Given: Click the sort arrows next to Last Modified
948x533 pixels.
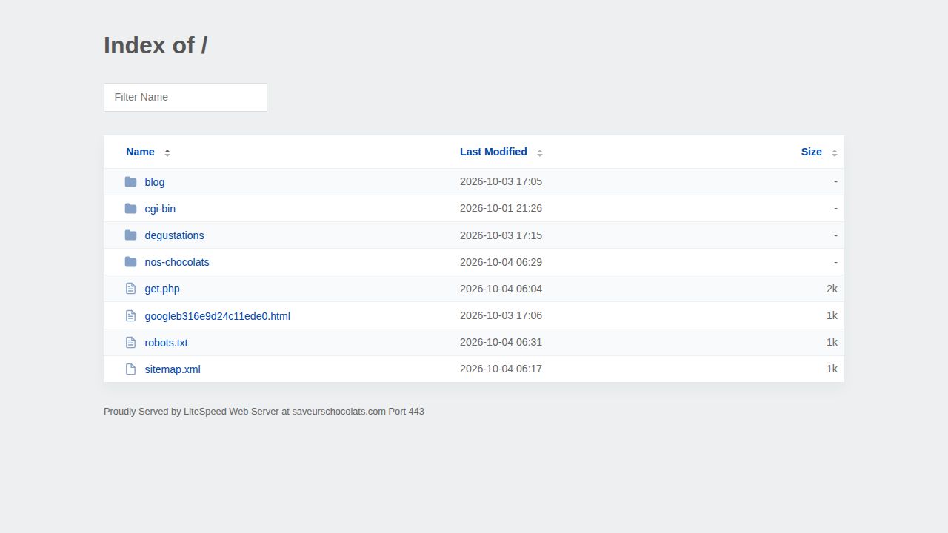Looking at the screenshot, I should (x=540, y=152).
